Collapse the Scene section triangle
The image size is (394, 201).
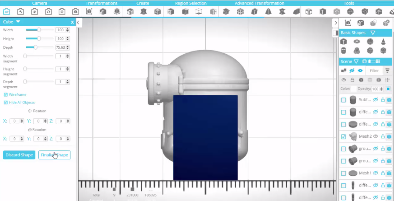[356, 62]
